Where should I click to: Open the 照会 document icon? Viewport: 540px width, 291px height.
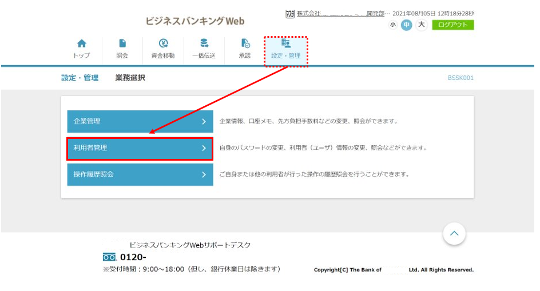[x=122, y=44]
